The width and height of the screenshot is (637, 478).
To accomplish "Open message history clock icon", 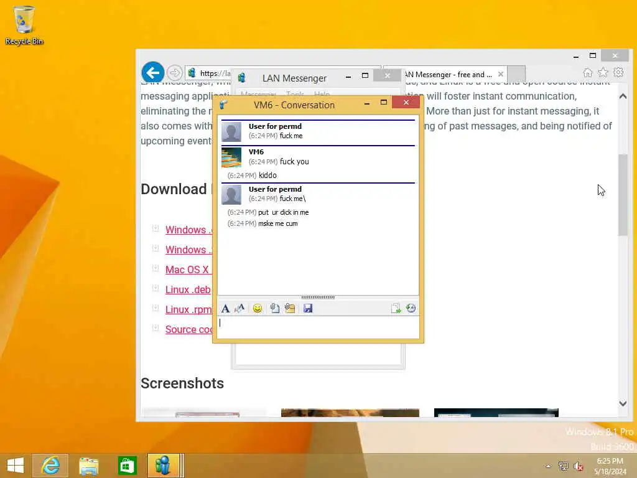I will [411, 309].
